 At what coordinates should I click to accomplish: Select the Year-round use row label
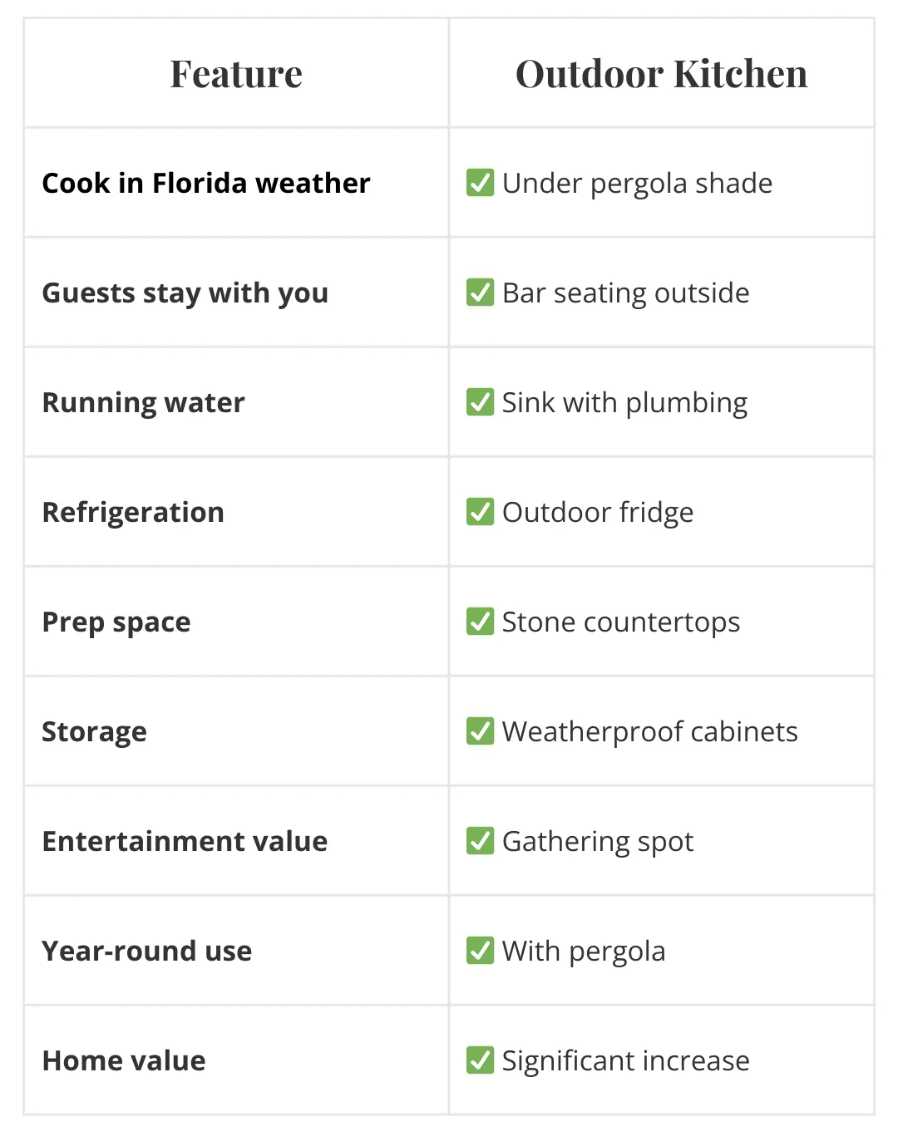tap(147, 951)
